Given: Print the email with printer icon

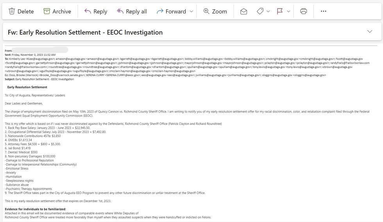Looking at the screenshot, I should 304,11.
